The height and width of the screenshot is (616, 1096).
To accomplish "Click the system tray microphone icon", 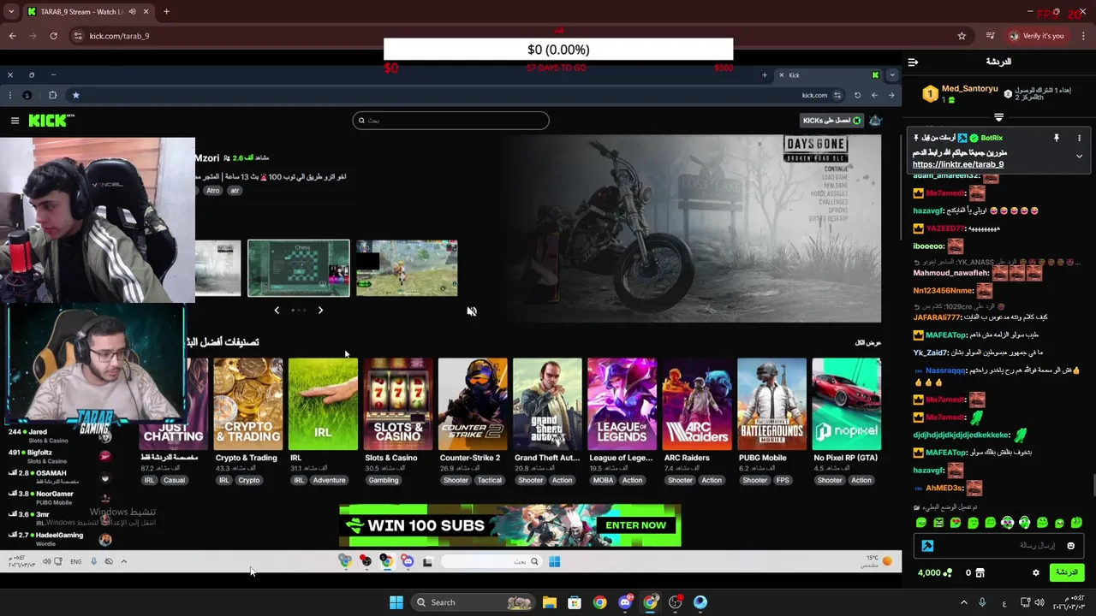I will click(x=982, y=602).
